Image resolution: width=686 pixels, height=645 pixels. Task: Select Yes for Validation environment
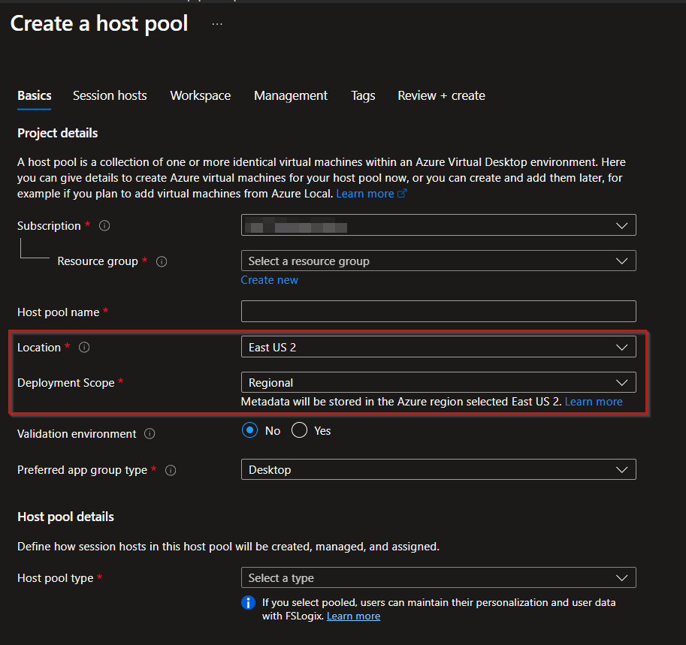(300, 431)
